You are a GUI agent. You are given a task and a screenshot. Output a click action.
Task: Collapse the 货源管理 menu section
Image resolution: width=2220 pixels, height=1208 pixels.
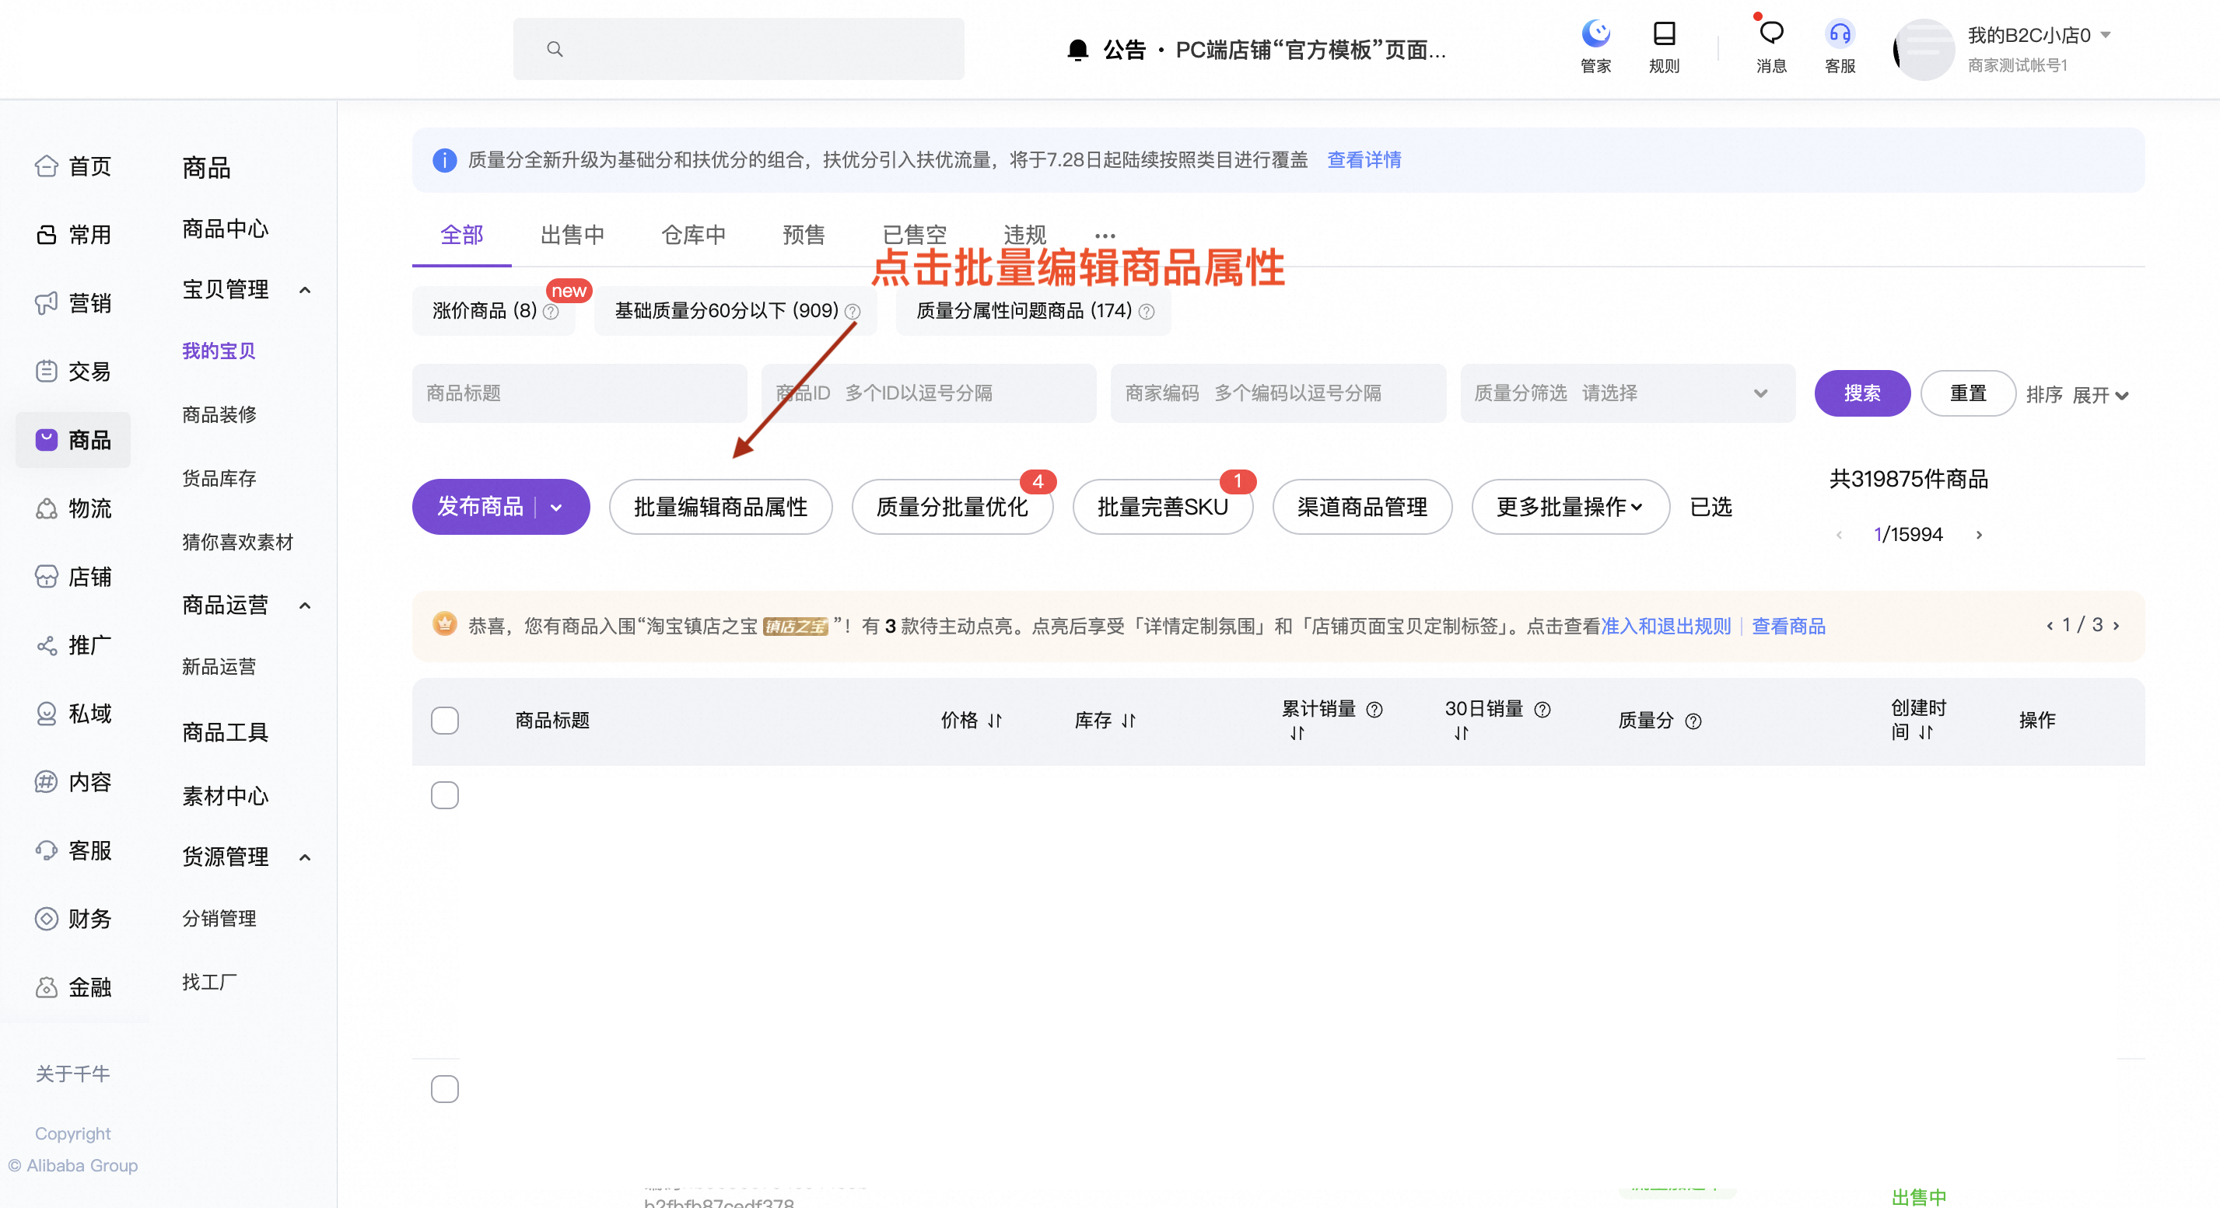pos(304,857)
